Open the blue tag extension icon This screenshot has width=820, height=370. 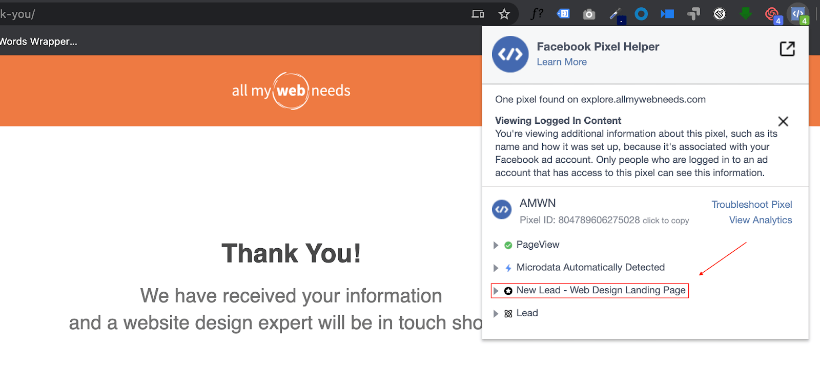(563, 14)
